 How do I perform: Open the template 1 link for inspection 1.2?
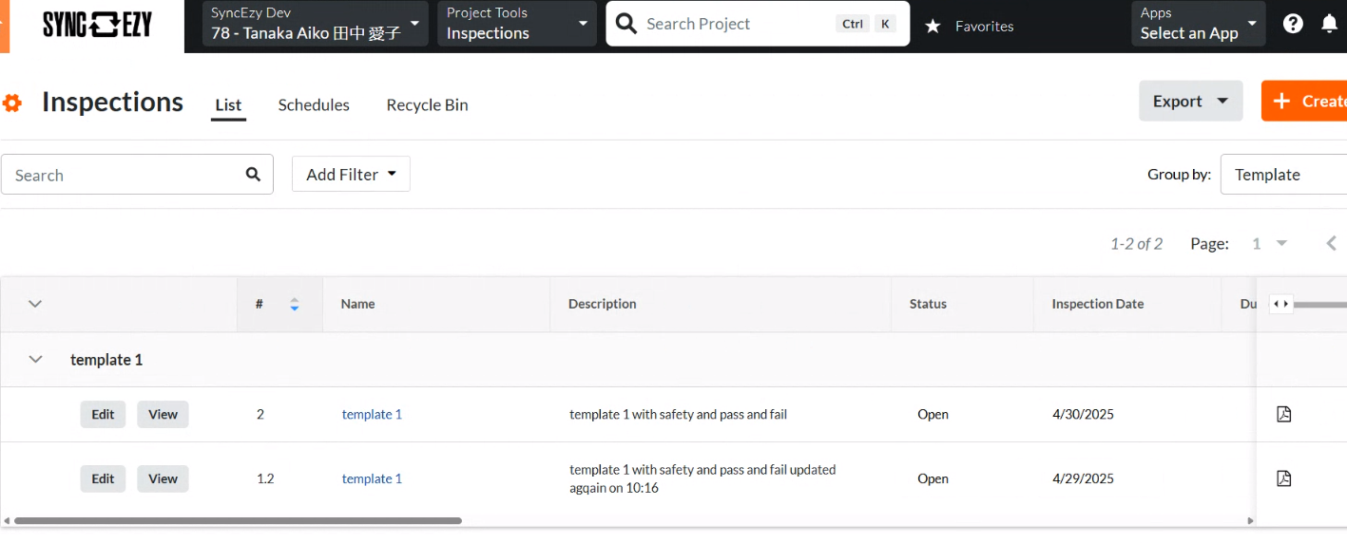point(372,478)
